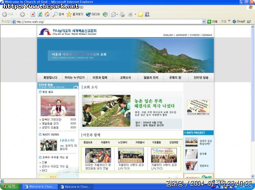Screen dimensions: 255x190
Task: Open the History clock icon
Action: [x=105, y=14]
